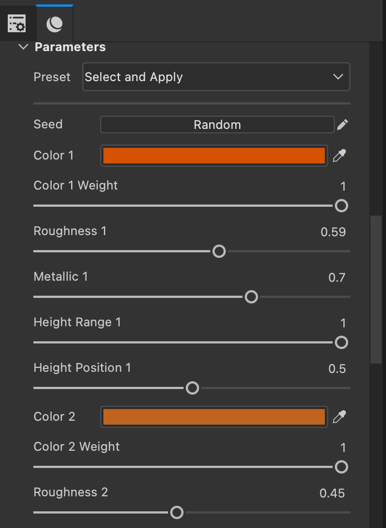Pick Color 2 with the eyedropper
Screen dimensions: 386x528
point(339,417)
